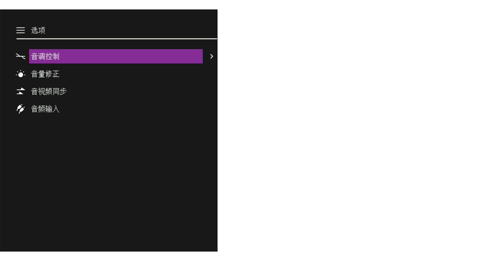
Task: Click the 音视频同步 sync arrows icon
Action: (x=20, y=91)
